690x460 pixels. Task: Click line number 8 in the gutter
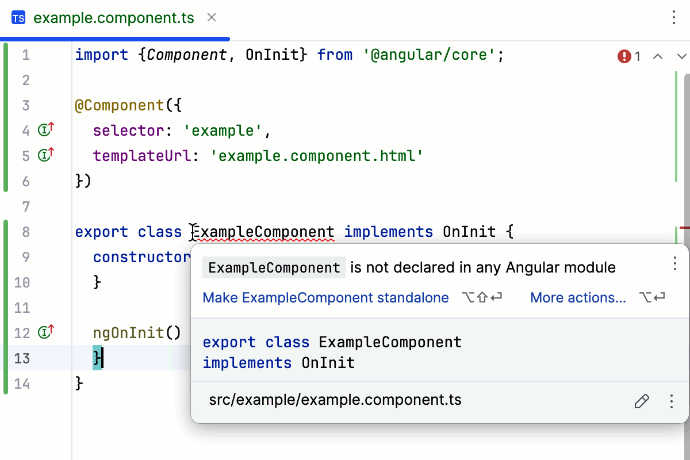[25, 232]
